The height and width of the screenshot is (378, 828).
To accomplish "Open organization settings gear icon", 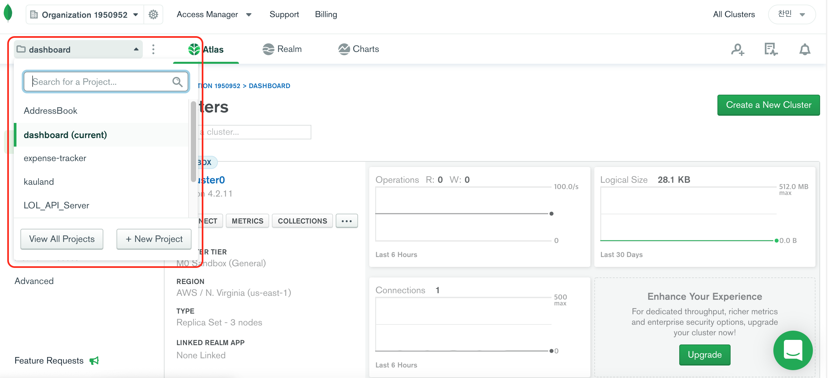I will (x=153, y=14).
